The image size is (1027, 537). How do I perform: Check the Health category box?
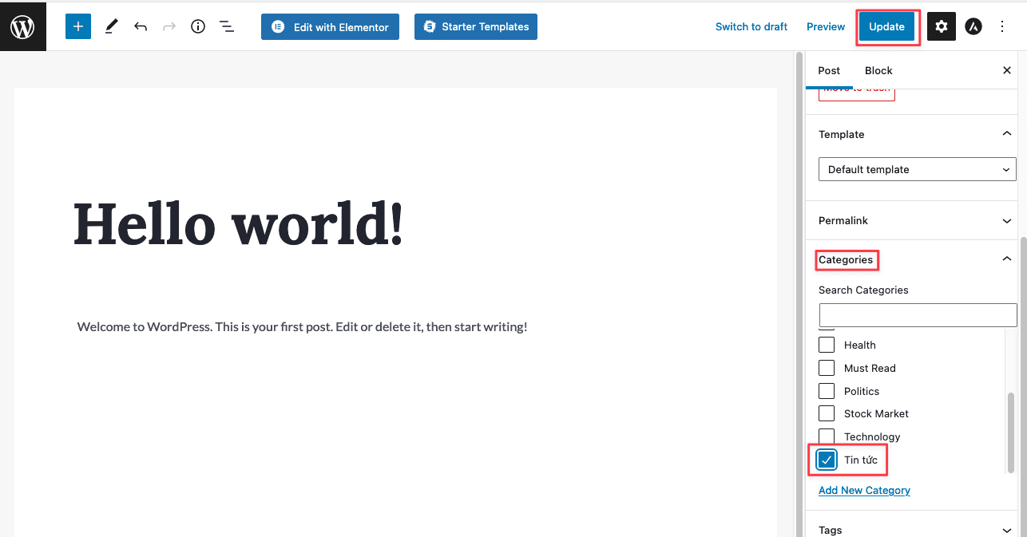(x=827, y=345)
